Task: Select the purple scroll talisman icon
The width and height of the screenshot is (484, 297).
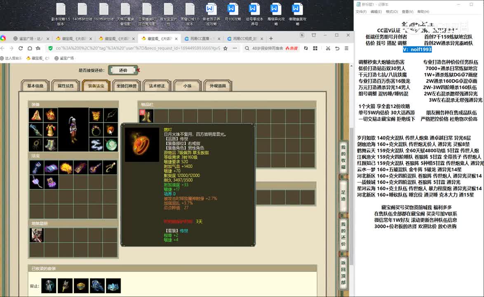Action: coord(51,167)
